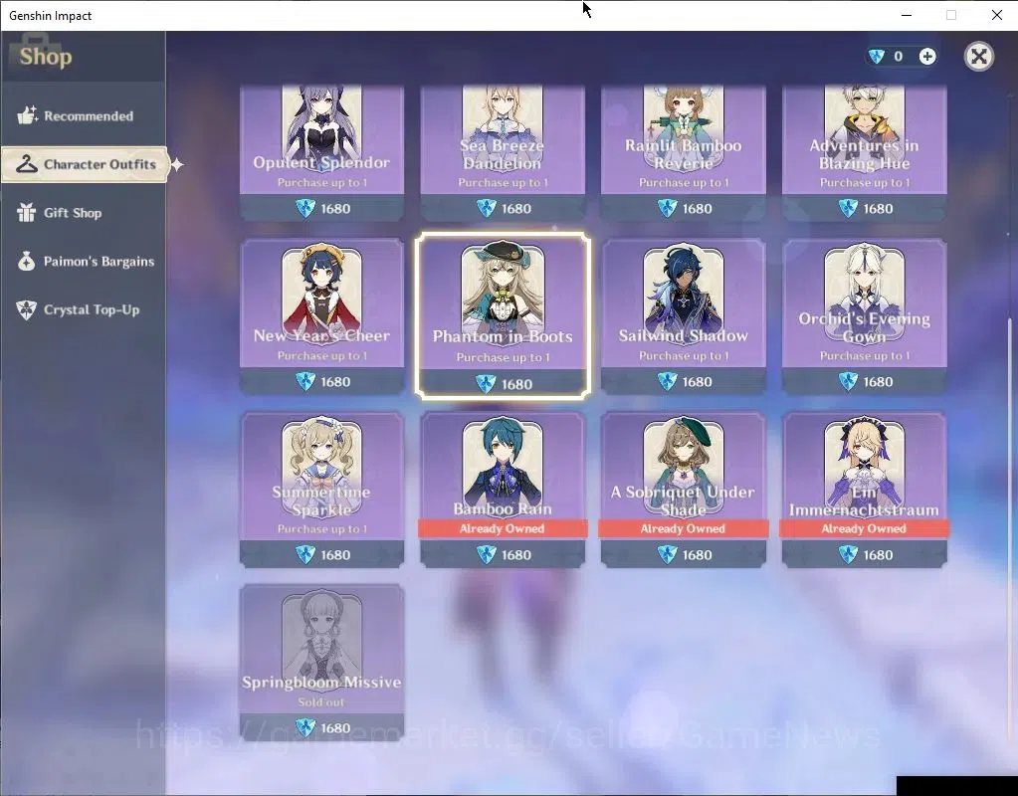The height and width of the screenshot is (796, 1018).
Task: Select the Adventures in Blazing Hue outfit
Action: tap(864, 152)
